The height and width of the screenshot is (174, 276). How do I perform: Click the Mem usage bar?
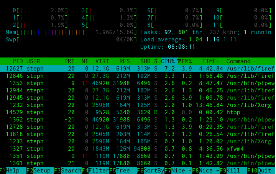click(x=71, y=32)
